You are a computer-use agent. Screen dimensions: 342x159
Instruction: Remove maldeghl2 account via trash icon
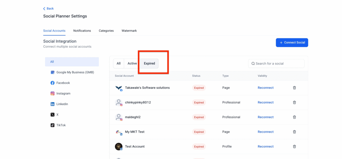point(294,117)
